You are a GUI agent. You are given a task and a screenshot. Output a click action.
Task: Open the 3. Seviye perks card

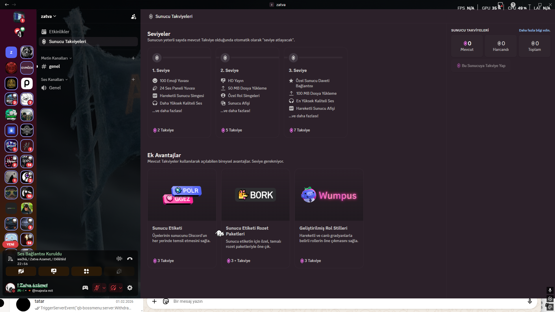coord(316,92)
